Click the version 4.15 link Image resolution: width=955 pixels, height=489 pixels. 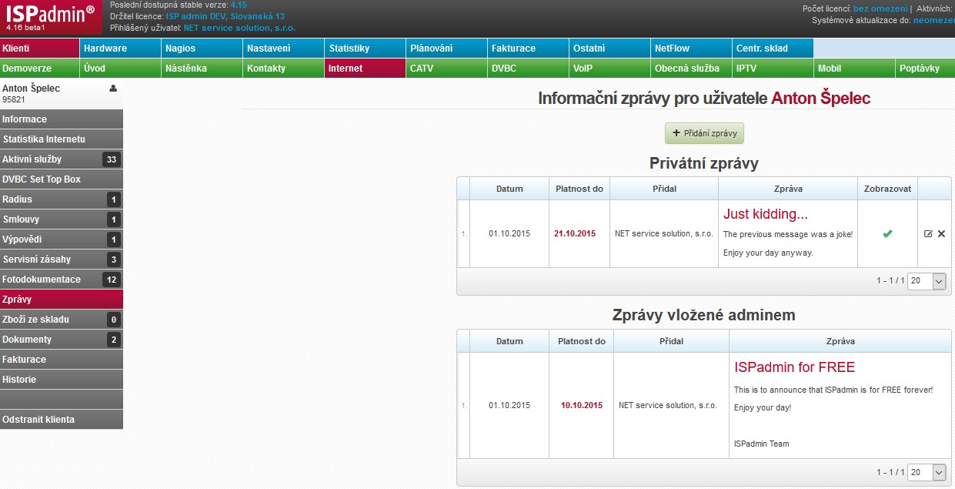click(239, 5)
